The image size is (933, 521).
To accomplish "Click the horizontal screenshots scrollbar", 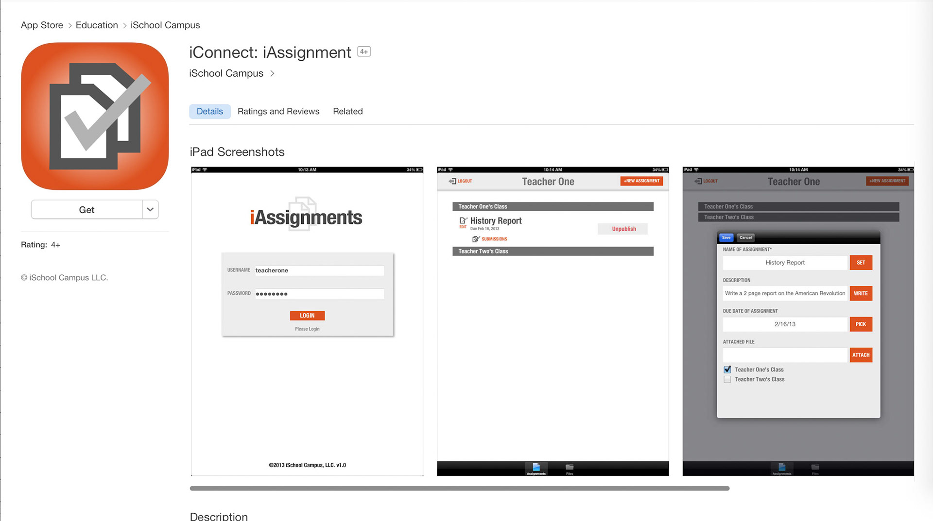I will [460, 488].
